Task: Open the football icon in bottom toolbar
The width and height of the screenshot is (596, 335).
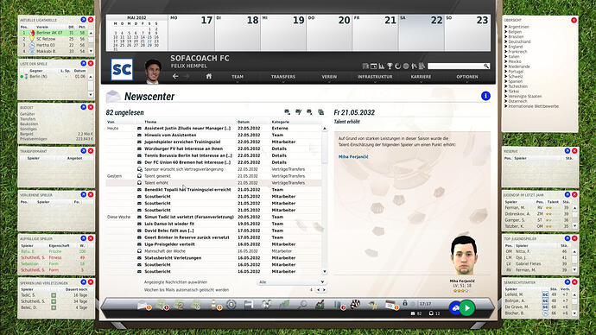Action: tap(355, 304)
